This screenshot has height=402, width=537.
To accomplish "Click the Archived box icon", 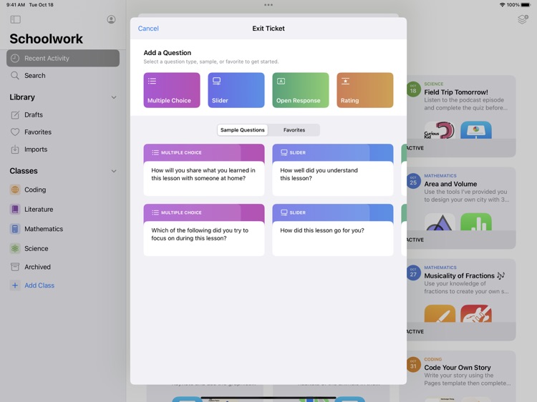I will [x=15, y=267].
